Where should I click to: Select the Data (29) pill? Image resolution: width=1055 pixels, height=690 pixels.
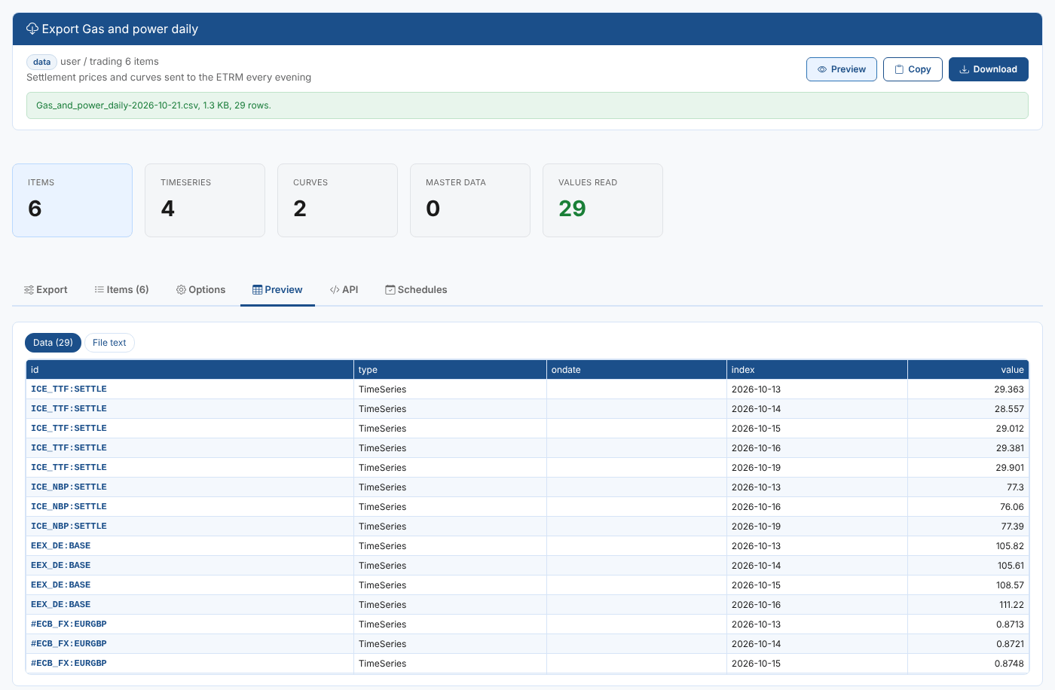[x=53, y=343]
